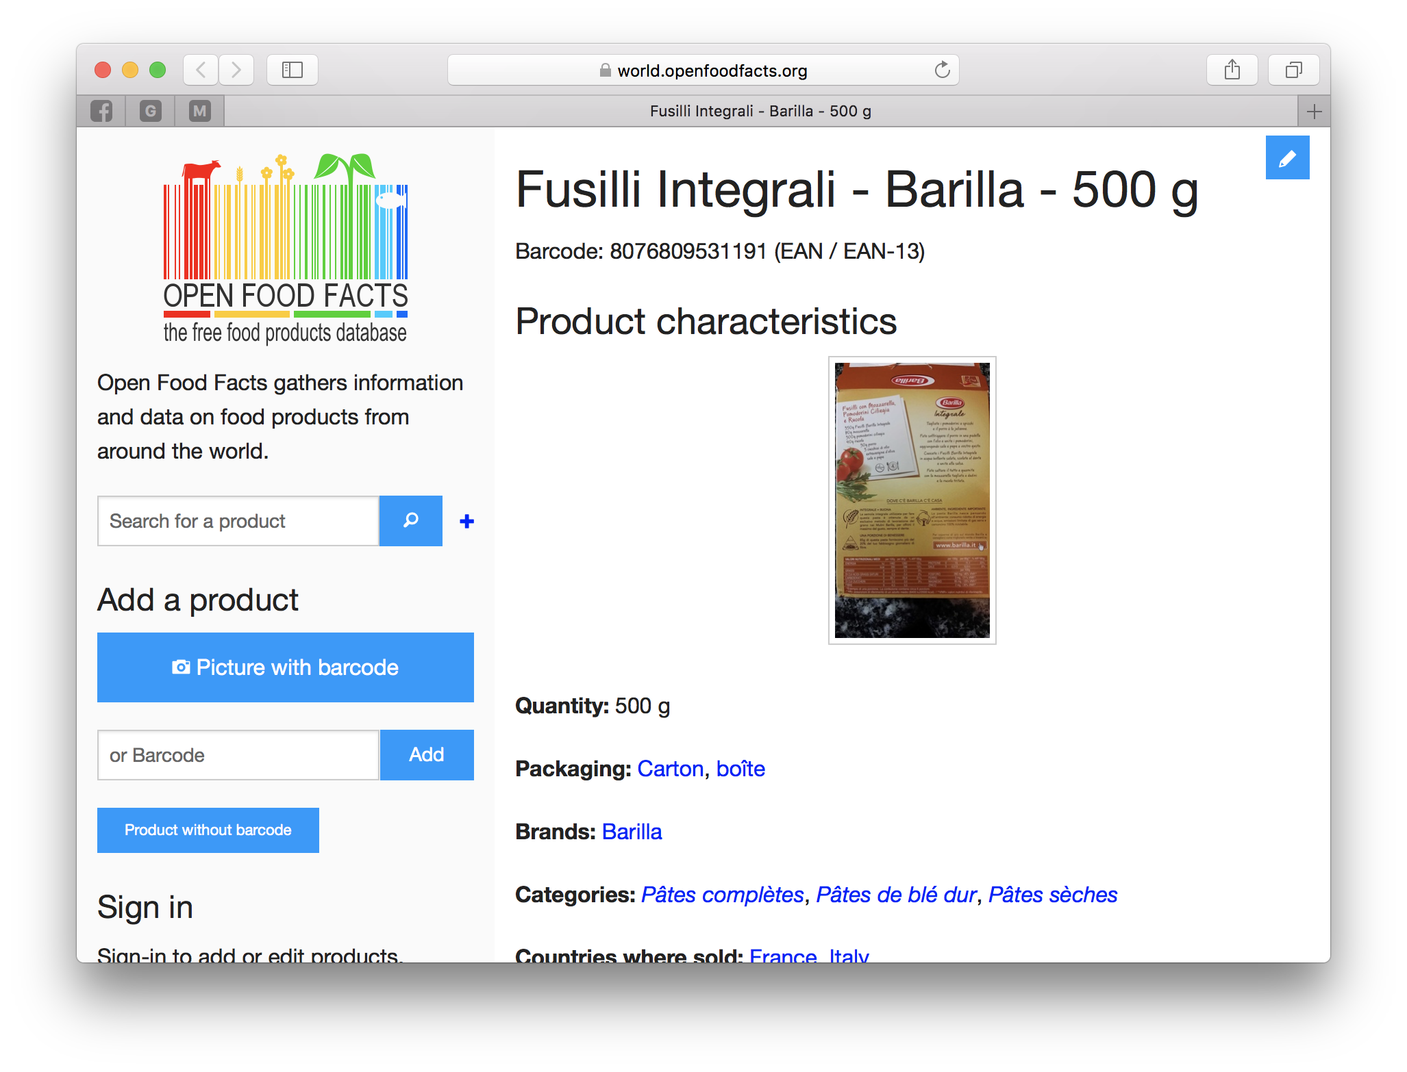Open the pinned Google tab
Viewport: 1407px width, 1072px height.
pos(151,111)
